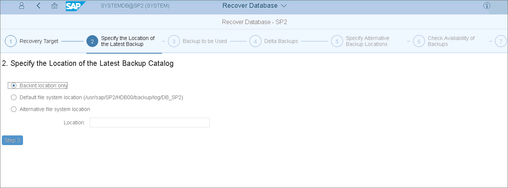Choose Alternative file system location option

click(14, 109)
